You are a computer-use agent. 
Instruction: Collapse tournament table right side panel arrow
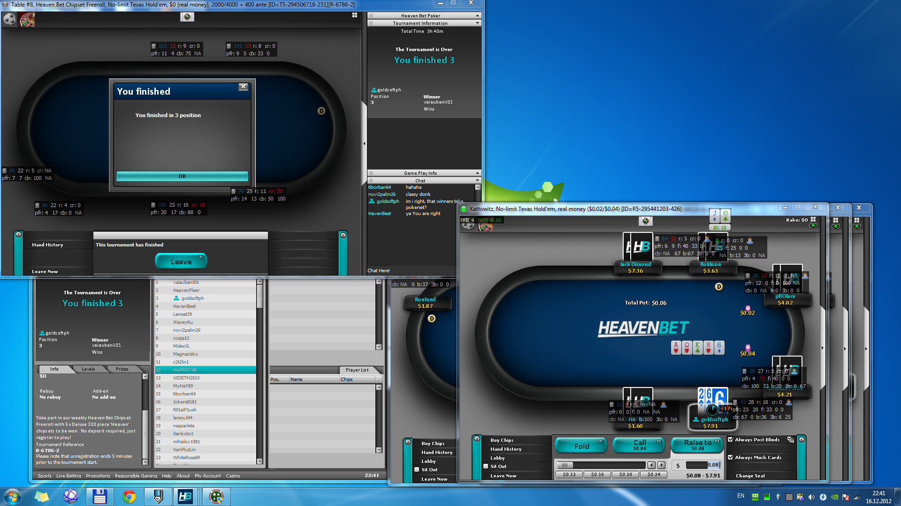pos(343,235)
